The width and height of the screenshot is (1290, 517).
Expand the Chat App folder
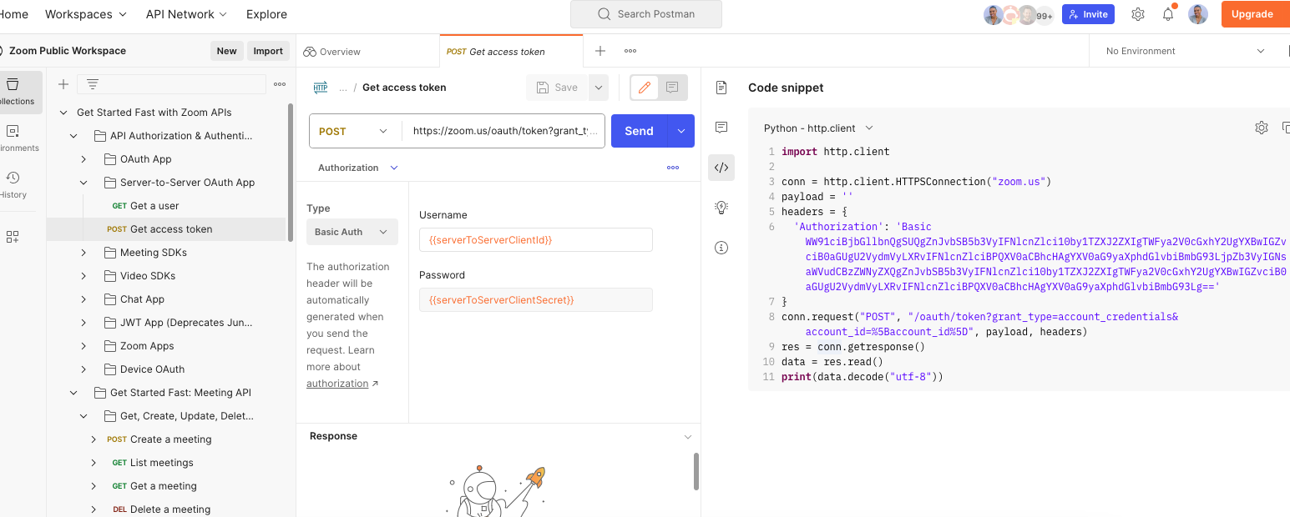(x=83, y=299)
